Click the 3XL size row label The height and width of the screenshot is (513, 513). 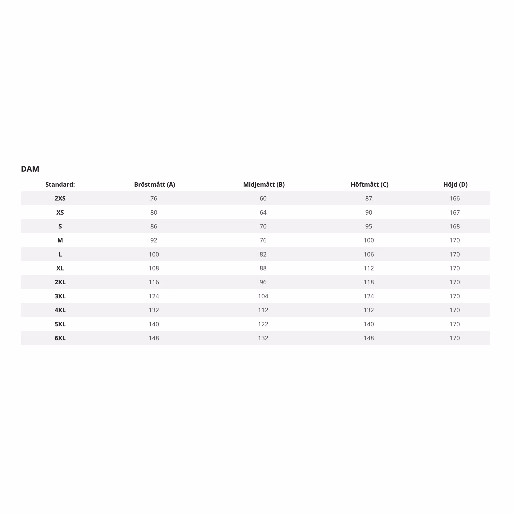coord(60,296)
